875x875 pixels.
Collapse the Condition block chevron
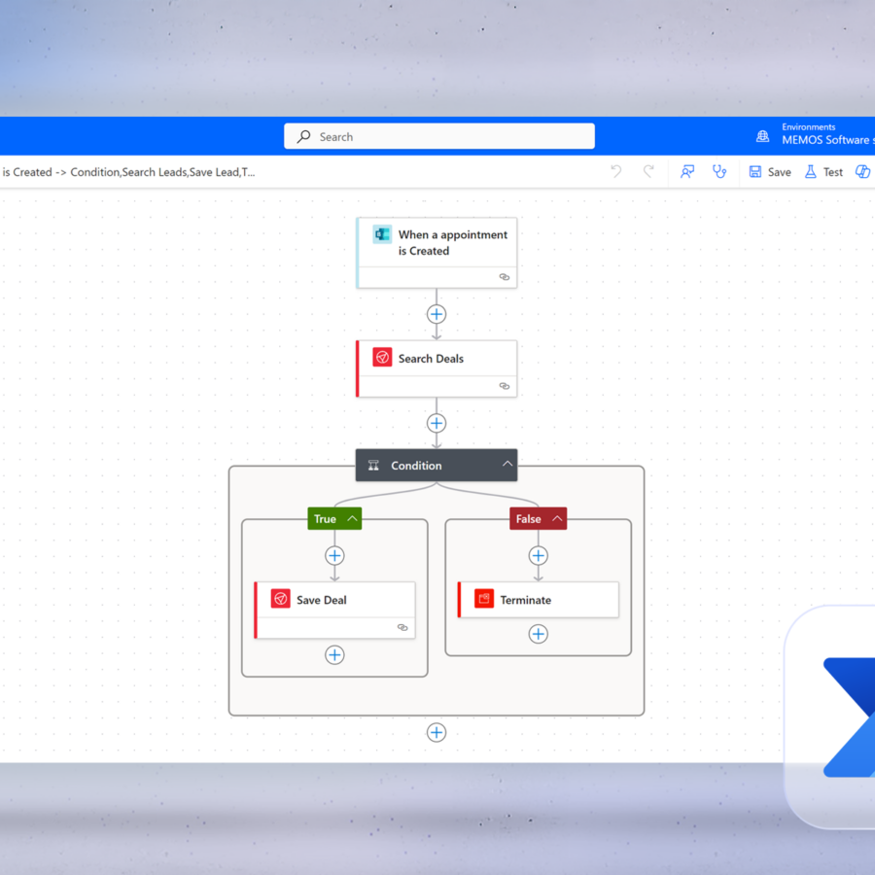[x=507, y=464]
